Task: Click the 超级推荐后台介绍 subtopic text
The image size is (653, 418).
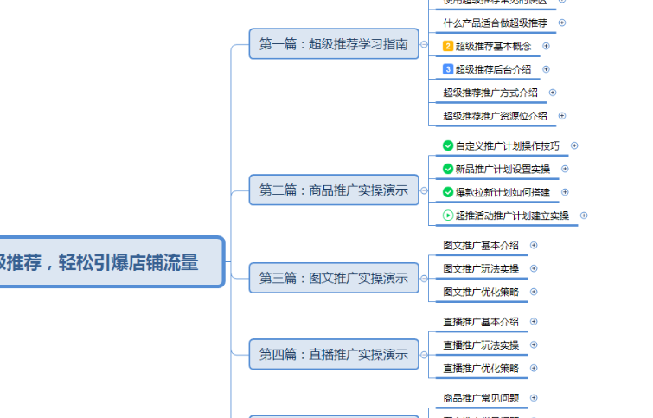Action: pos(494,69)
